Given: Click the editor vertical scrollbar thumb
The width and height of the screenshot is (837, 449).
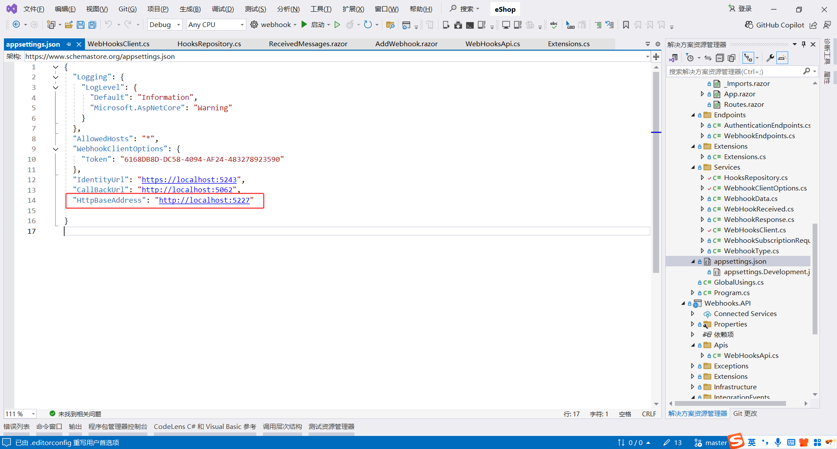Looking at the screenshot, I should click(x=656, y=172).
